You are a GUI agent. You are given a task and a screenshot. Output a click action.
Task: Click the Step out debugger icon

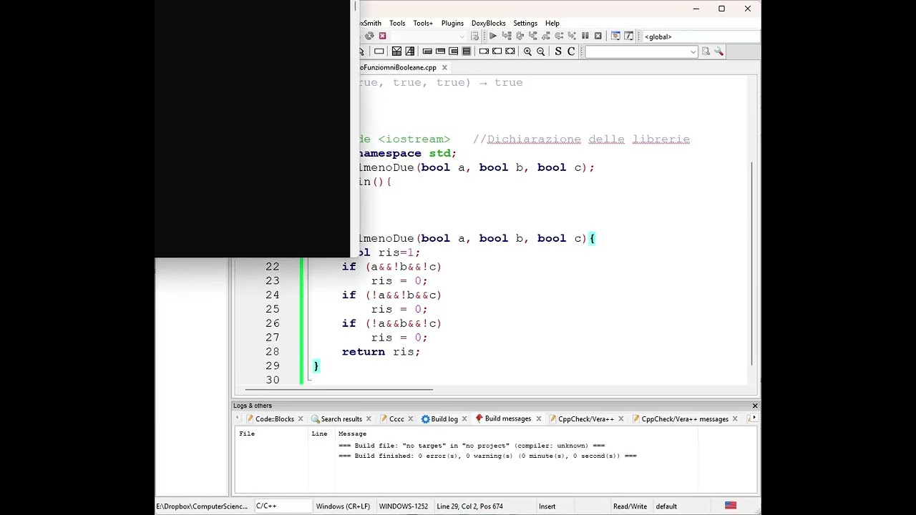click(x=546, y=36)
